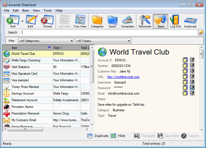206x148 pixels.
Task: Sort by the Item column header
Action: [31, 48]
